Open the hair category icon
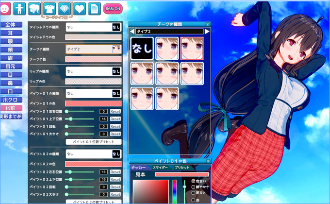This screenshot has height=204, width=330. click(x=34, y=8)
